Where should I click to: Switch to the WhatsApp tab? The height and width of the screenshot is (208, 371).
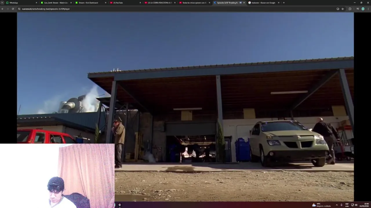(21, 3)
